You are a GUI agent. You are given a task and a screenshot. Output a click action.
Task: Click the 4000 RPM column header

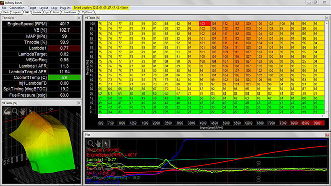[203, 123]
